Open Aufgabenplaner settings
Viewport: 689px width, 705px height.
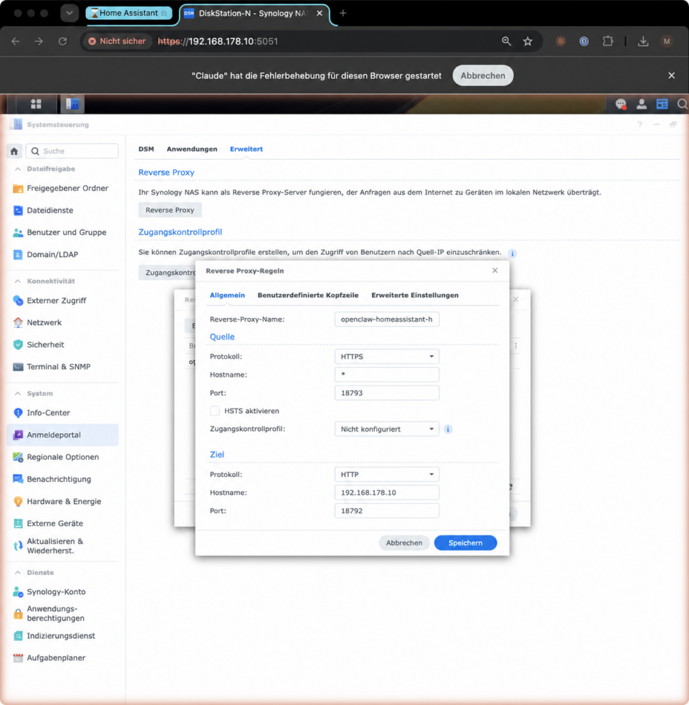click(63, 657)
